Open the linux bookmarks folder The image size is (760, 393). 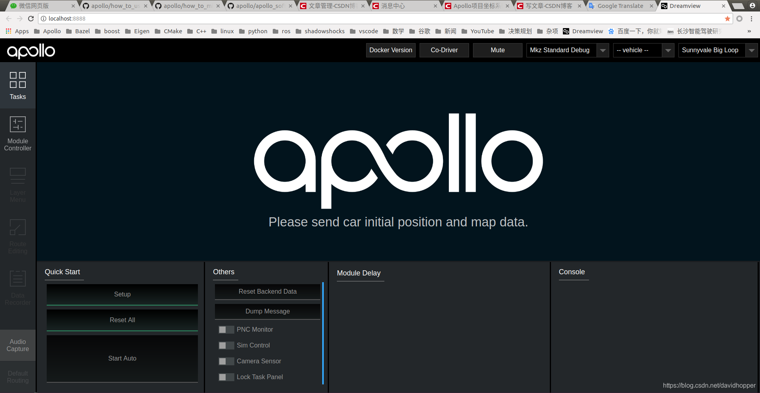coord(222,31)
